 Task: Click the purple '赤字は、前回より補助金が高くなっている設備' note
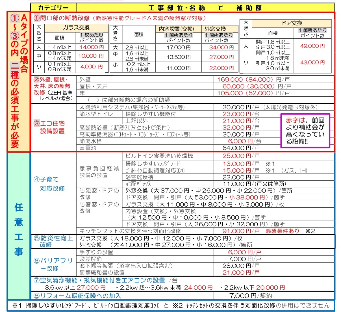pyautogui.click(x=305, y=131)
